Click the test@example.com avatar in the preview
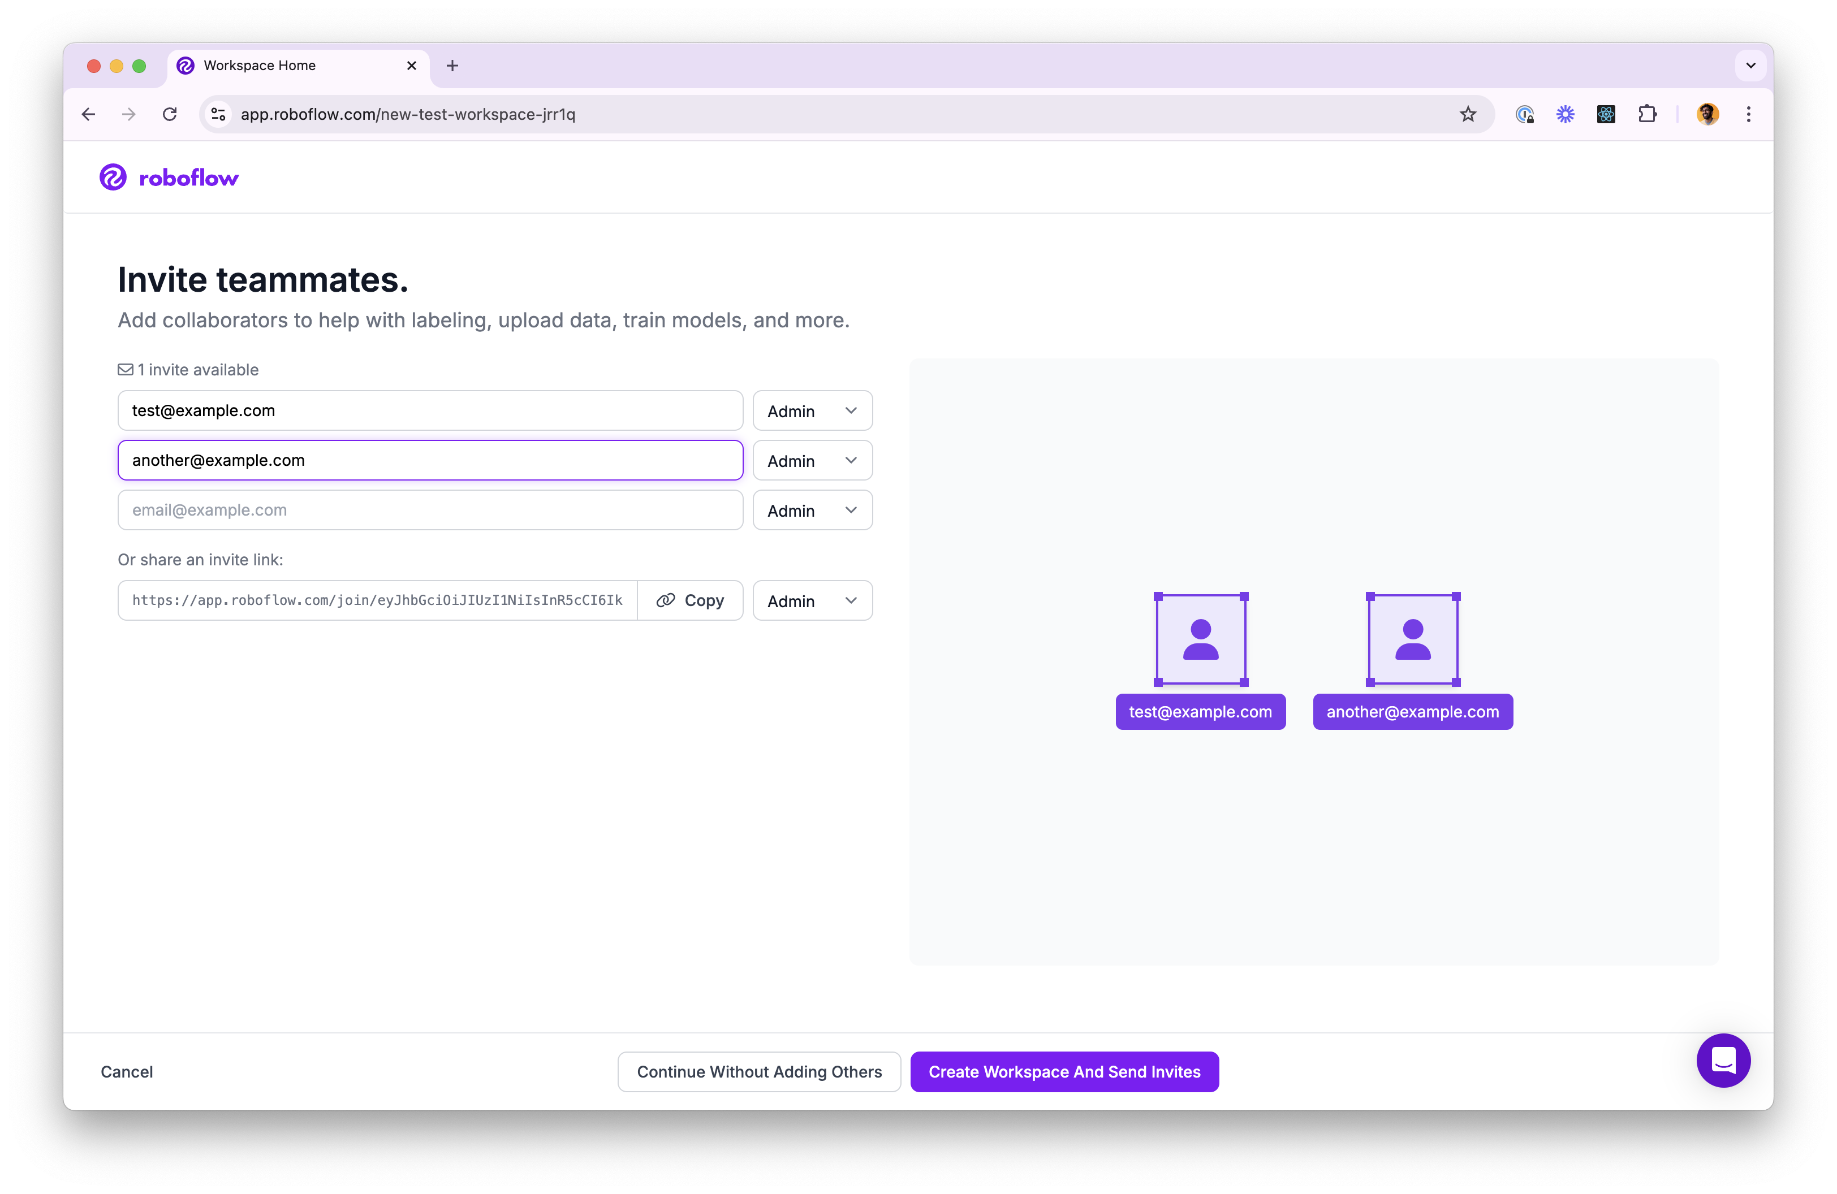Screen dimensions: 1837x1194 [1200, 639]
